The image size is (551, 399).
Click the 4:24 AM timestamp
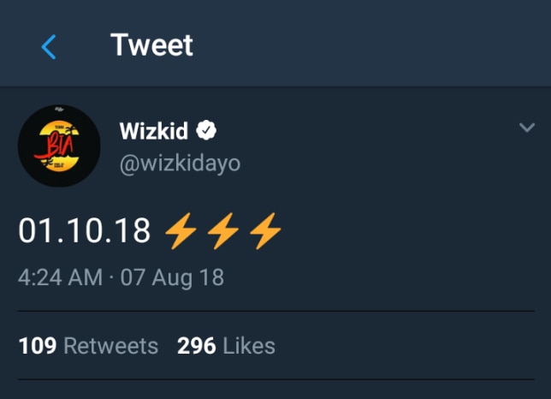(x=57, y=278)
